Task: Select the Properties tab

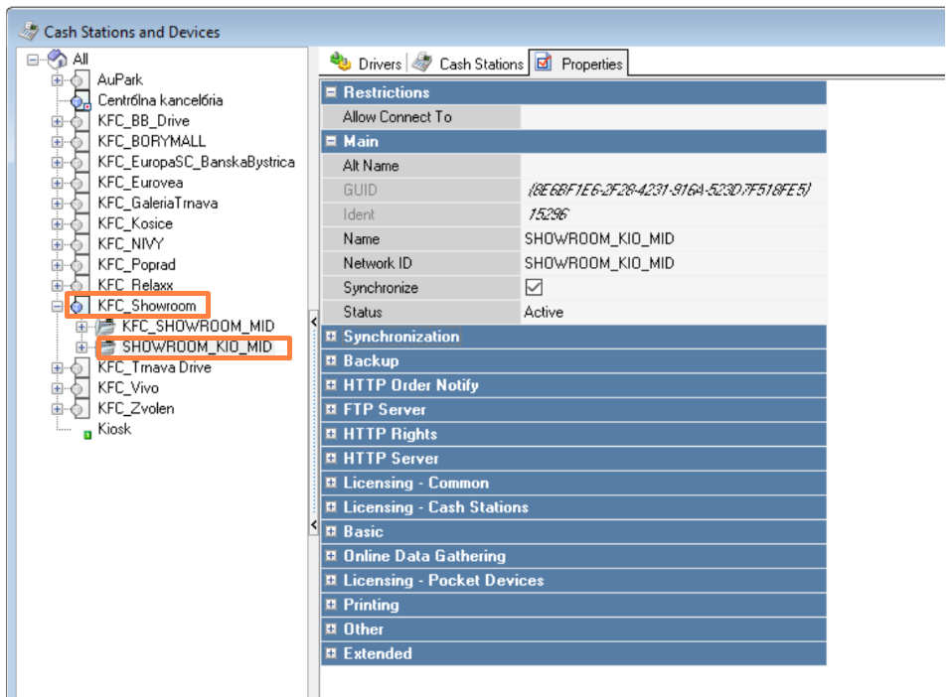Action: coord(578,64)
